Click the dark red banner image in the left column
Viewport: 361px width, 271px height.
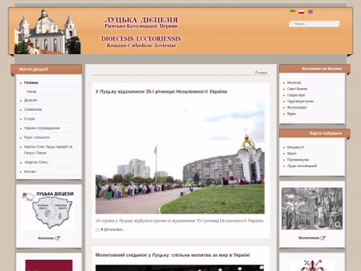point(49,265)
